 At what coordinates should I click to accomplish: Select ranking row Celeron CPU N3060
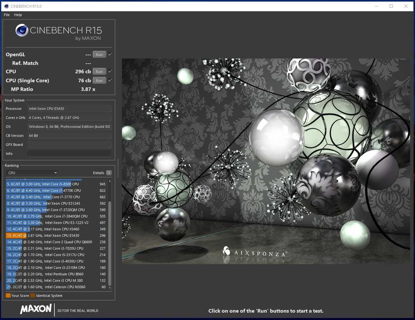click(x=56, y=287)
